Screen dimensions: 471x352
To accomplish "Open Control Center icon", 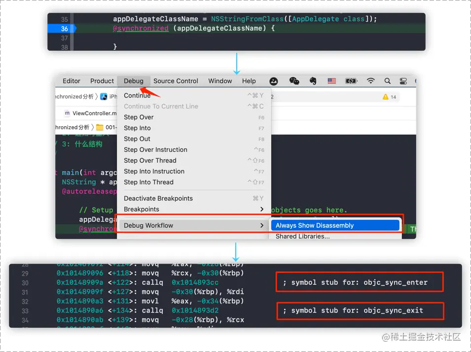I will 403,81.
